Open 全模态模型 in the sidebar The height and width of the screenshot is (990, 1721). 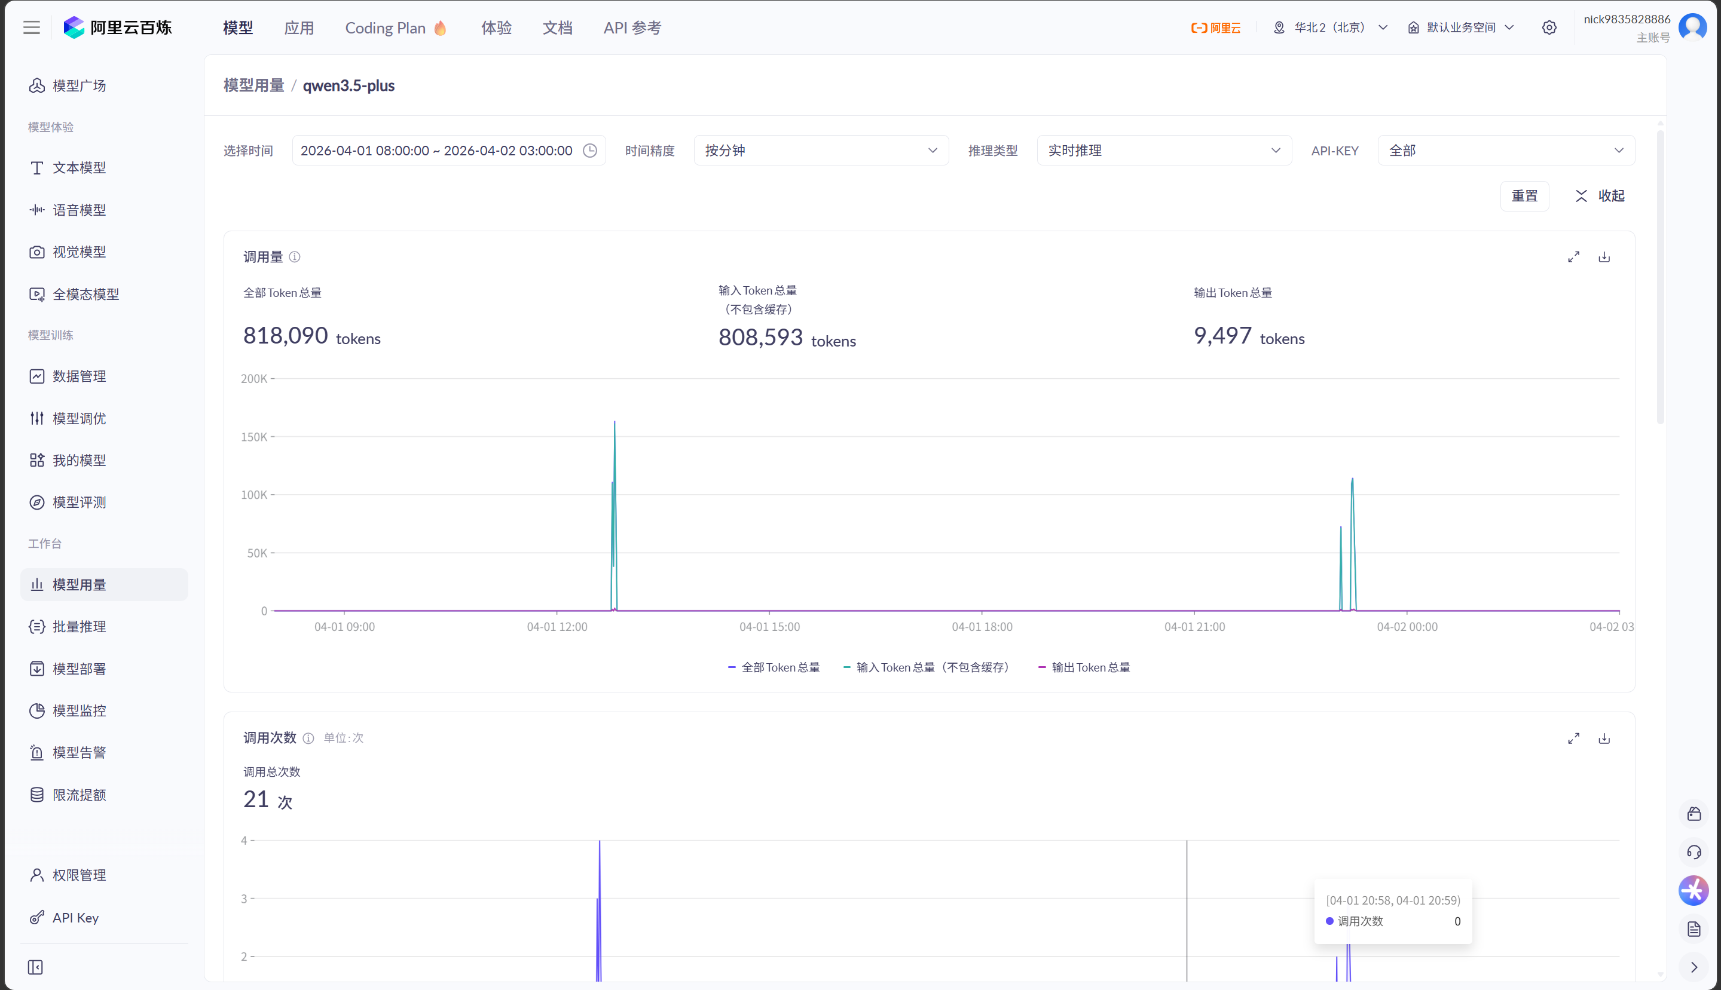tap(104, 295)
